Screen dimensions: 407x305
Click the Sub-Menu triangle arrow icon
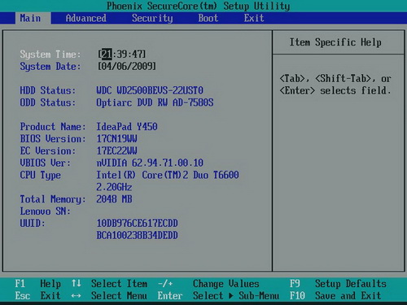pyautogui.click(x=231, y=295)
